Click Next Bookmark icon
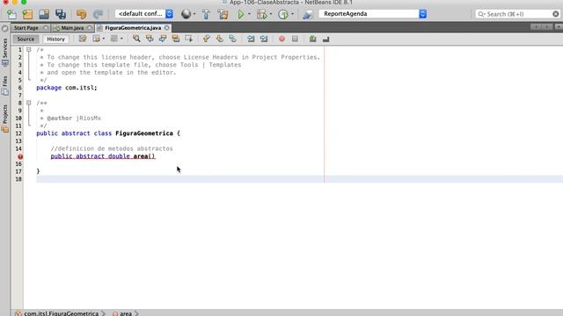563x316 pixels. click(x=219, y=39)
